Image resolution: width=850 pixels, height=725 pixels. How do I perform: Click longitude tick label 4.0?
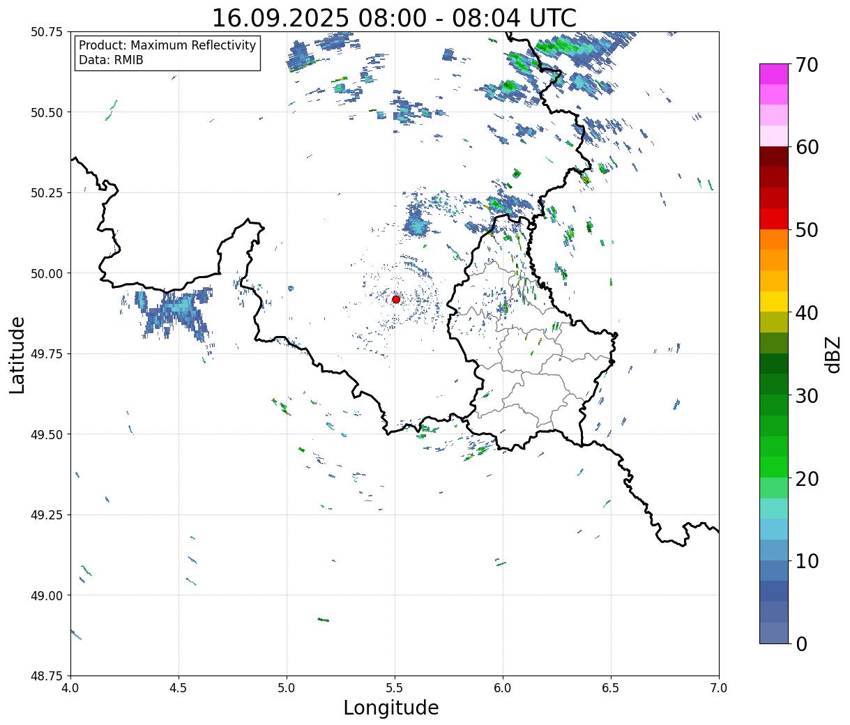(70, 687)
